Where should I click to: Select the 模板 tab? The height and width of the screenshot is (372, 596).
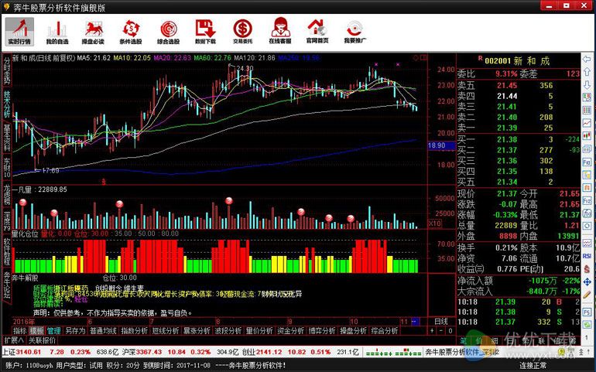pyautogui.click(x=37, y=330)
